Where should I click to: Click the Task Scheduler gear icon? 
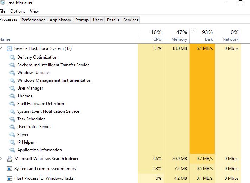coord(12,119)
